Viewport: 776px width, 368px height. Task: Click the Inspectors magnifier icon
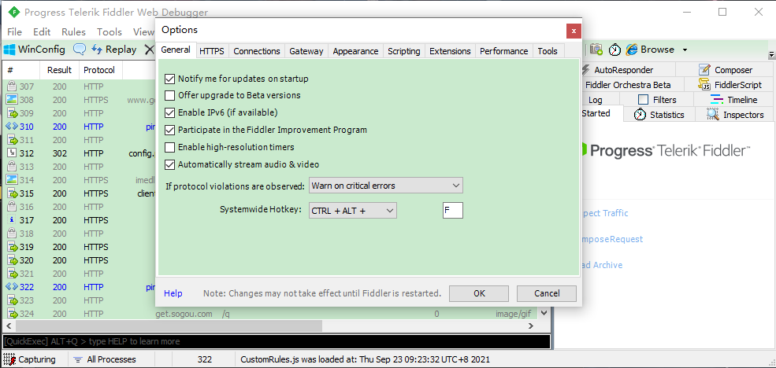(x=713, y=115)
